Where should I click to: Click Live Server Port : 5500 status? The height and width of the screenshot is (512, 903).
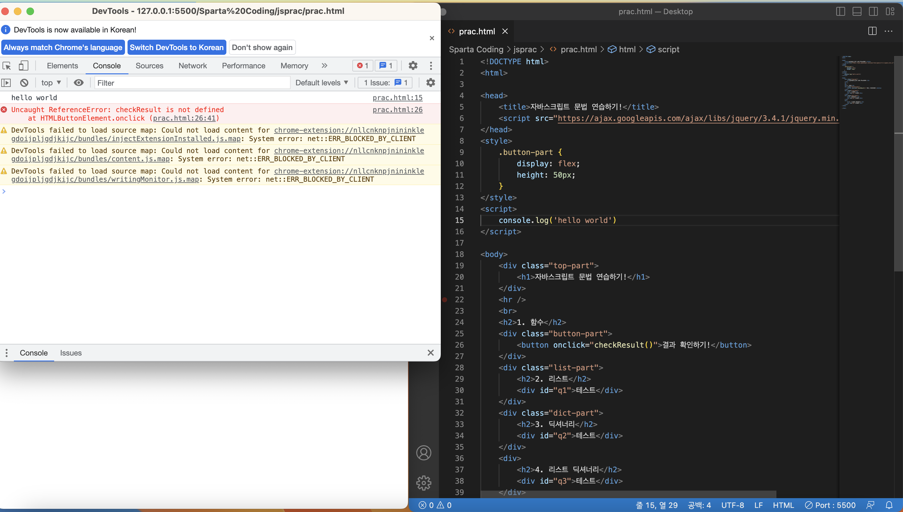(830, 505)
